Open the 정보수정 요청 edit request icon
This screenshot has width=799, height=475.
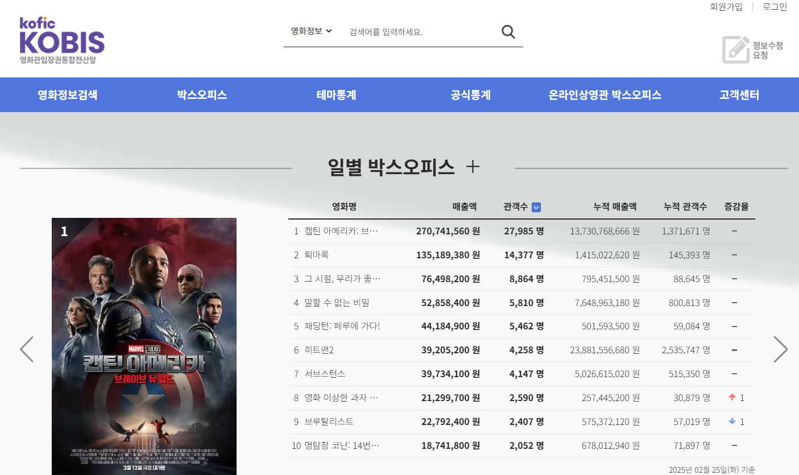pyautogui.click(x=753, y=50)
